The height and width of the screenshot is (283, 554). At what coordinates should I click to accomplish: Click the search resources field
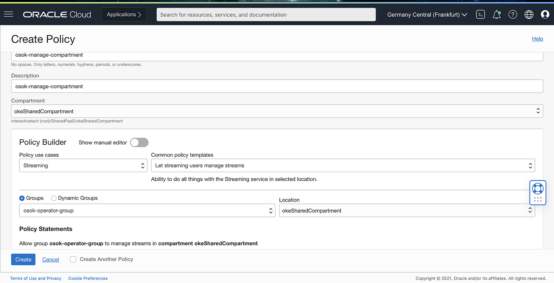coord(266,15)
